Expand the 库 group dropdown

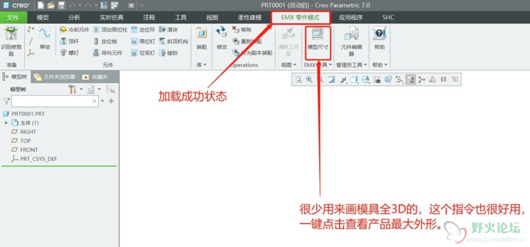[201, 65]
